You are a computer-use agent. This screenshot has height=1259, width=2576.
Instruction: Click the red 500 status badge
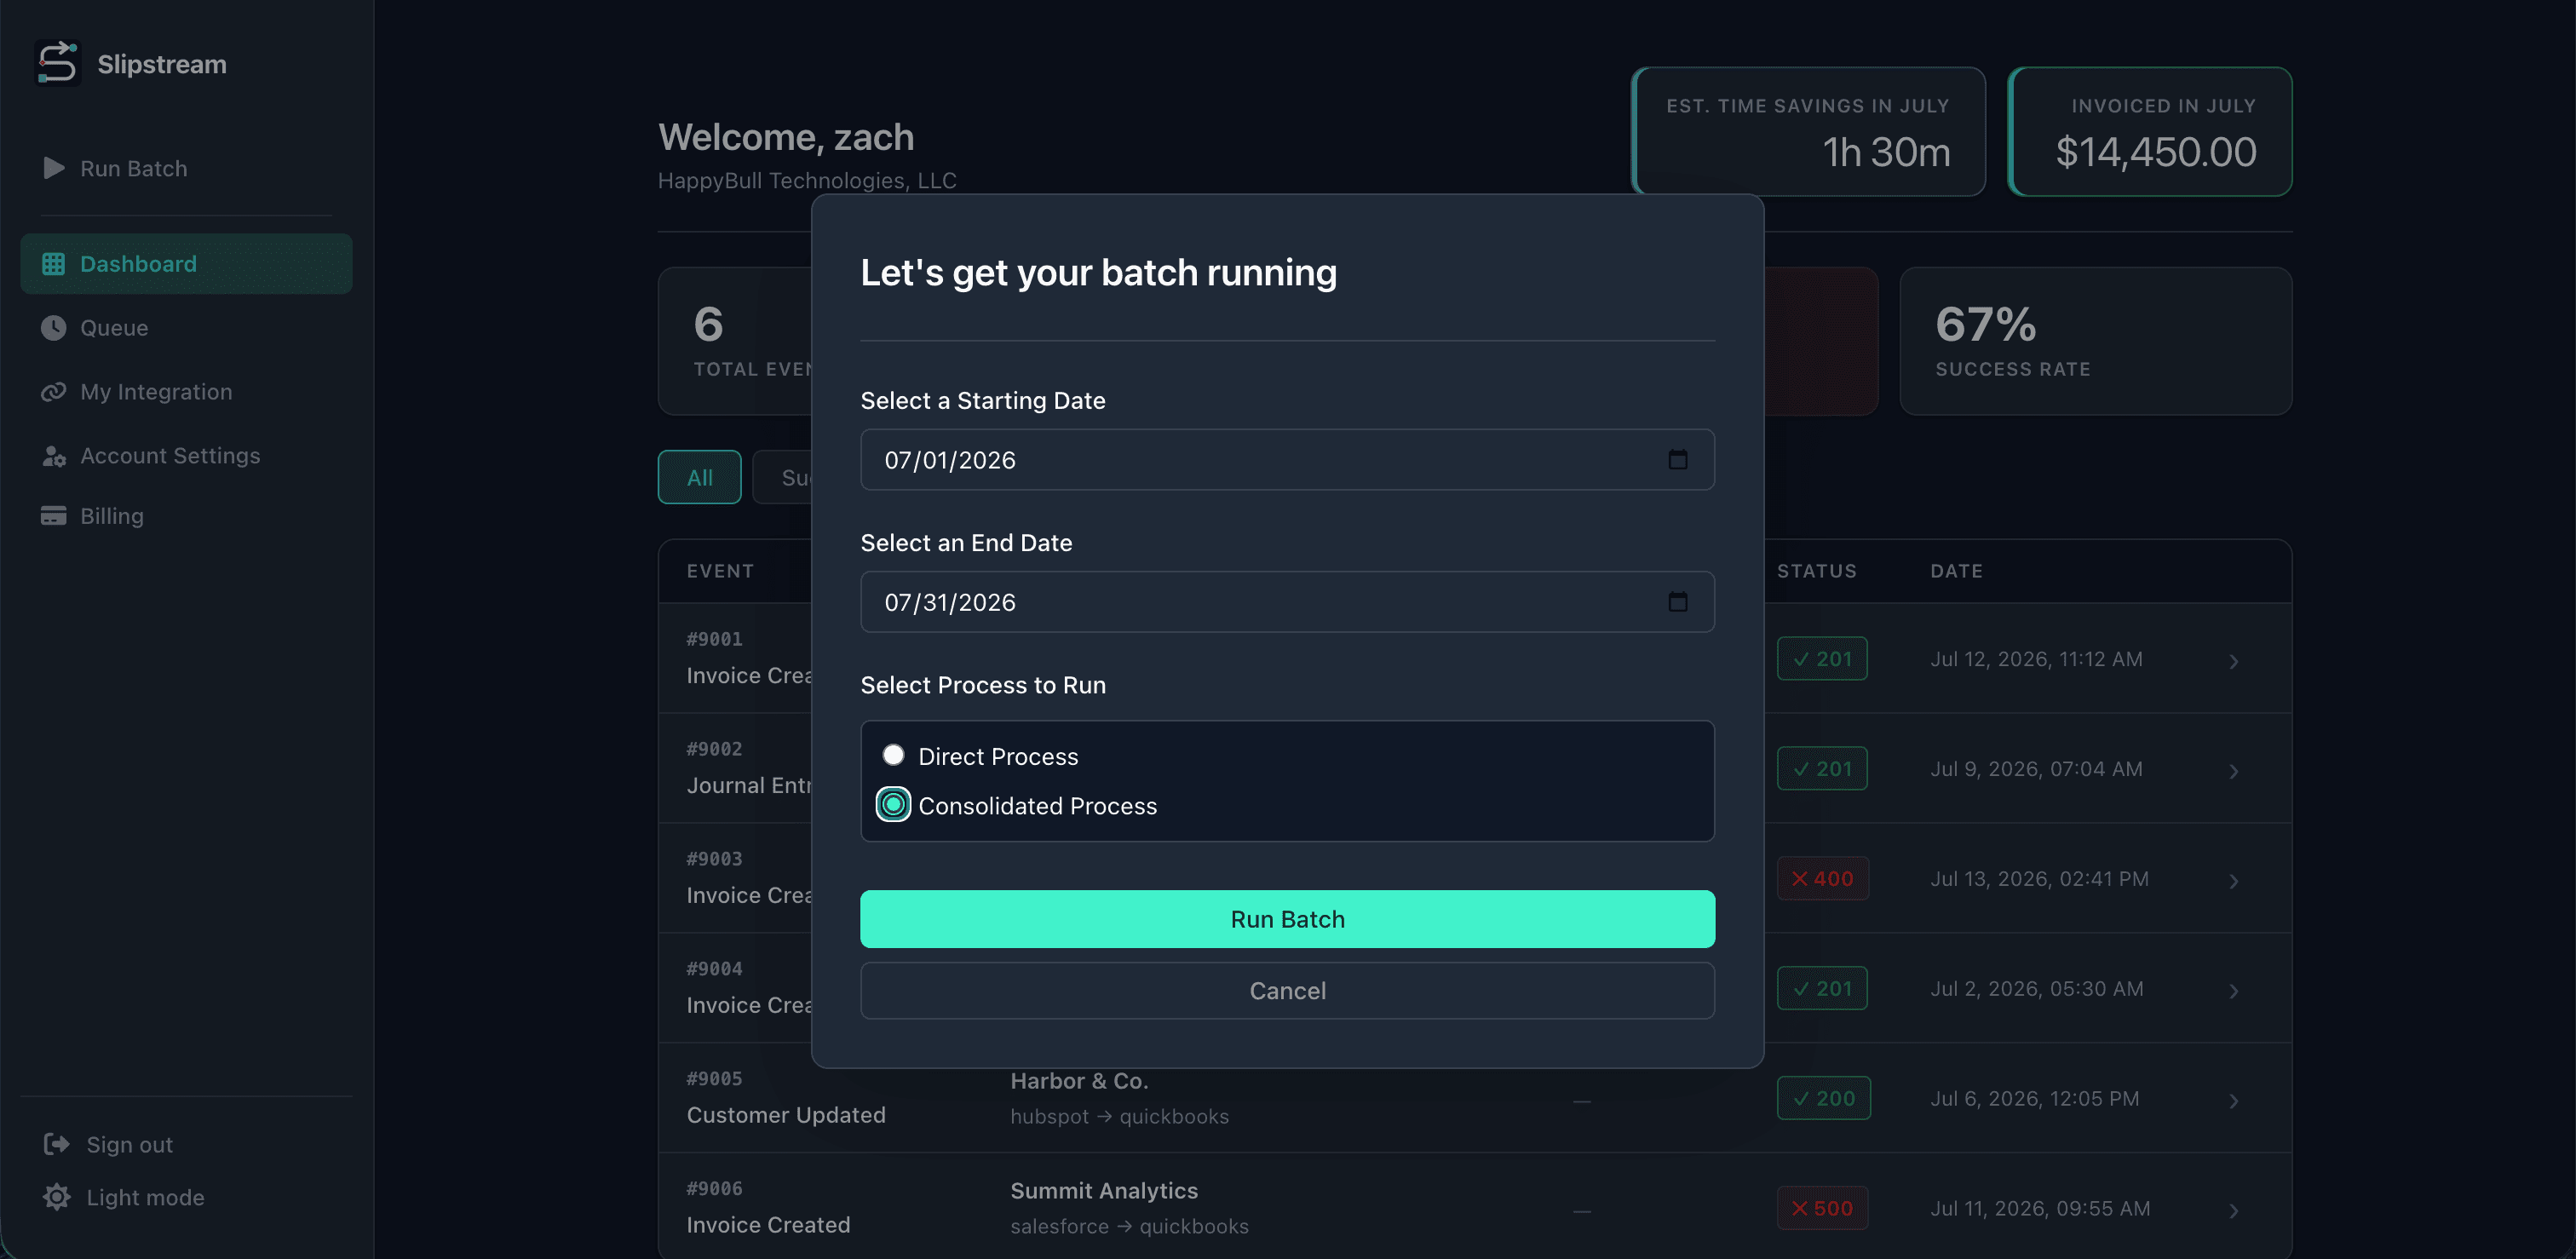[1822, 1209]
